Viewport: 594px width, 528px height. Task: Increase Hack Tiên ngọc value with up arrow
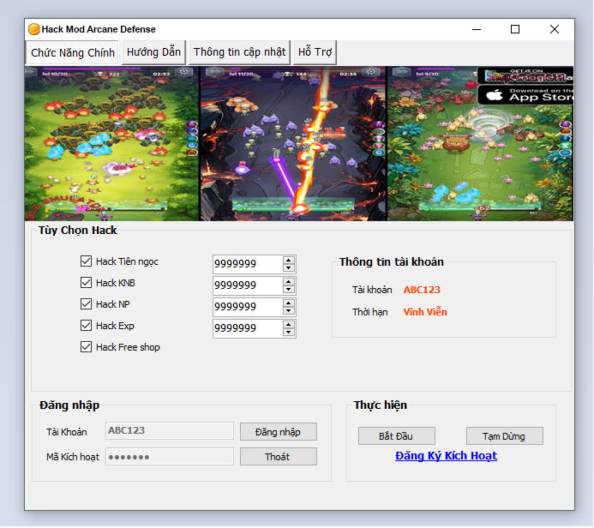click(x=289, y=260)
